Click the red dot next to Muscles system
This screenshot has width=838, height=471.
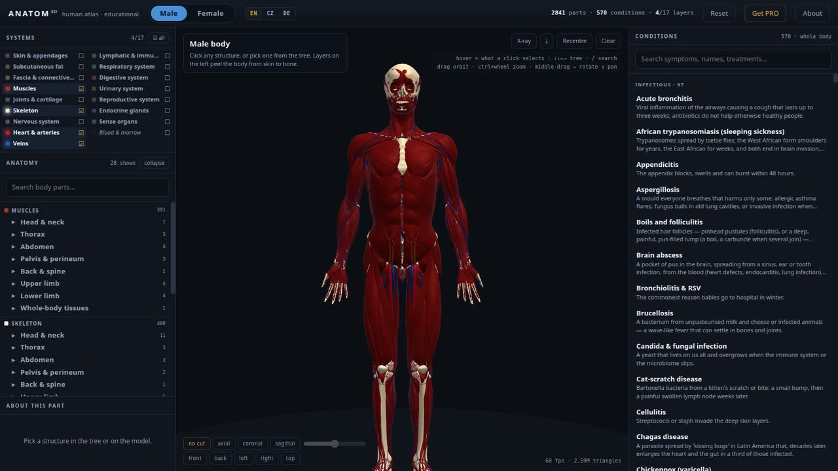[8, 88]
